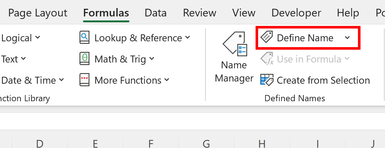
Task: Click the Create from Selection label
Action: pos(323,80)
